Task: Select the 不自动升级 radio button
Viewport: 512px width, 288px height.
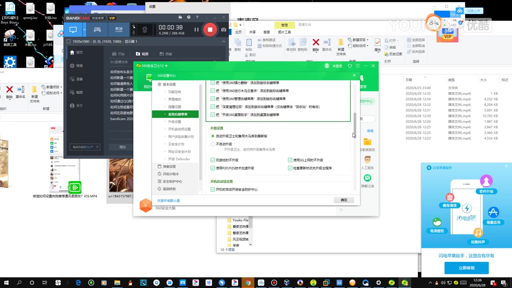Action: [x=213, y=144]
